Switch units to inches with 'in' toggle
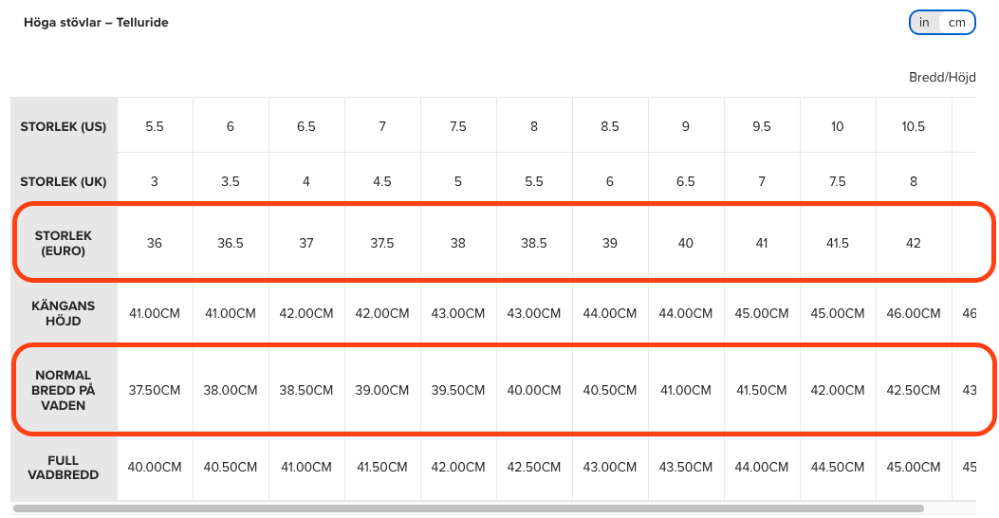Image resolution: width=999 pixels, height=518 pixels. [x=924, y=22]
